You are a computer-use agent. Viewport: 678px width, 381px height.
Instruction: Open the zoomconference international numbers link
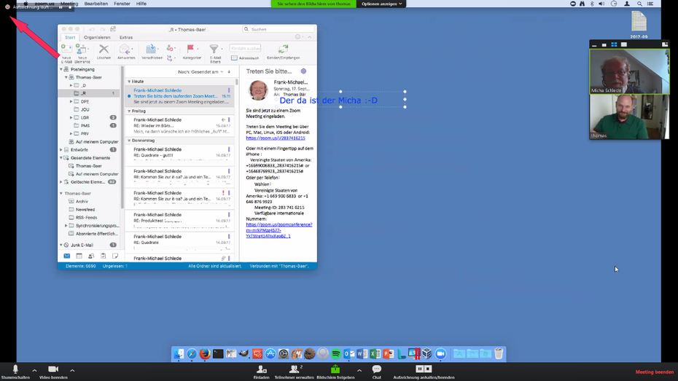(x=279, y=230)
